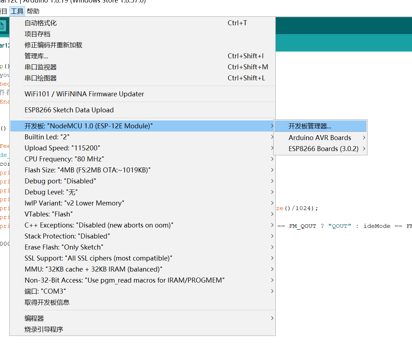412x343 pixels.
Task: Open 管理库... library manager
Action: (x=142, y=56)
